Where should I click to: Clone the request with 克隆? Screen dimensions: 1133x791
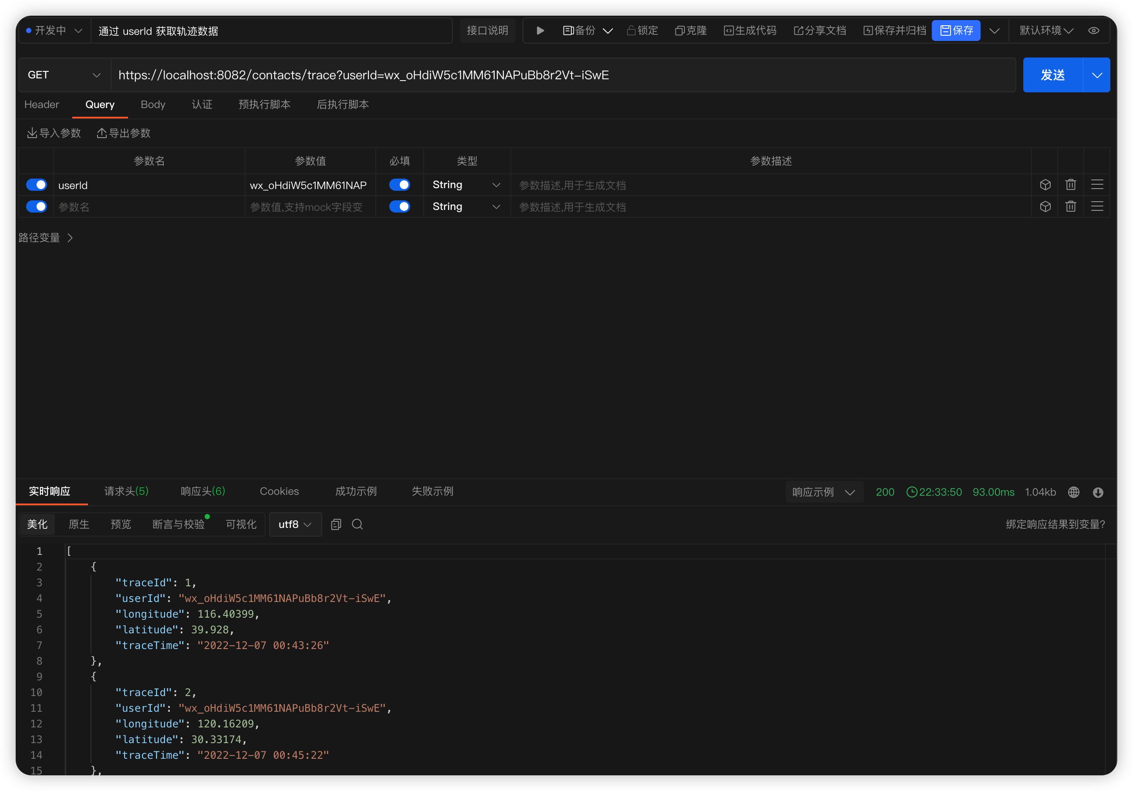690,30
